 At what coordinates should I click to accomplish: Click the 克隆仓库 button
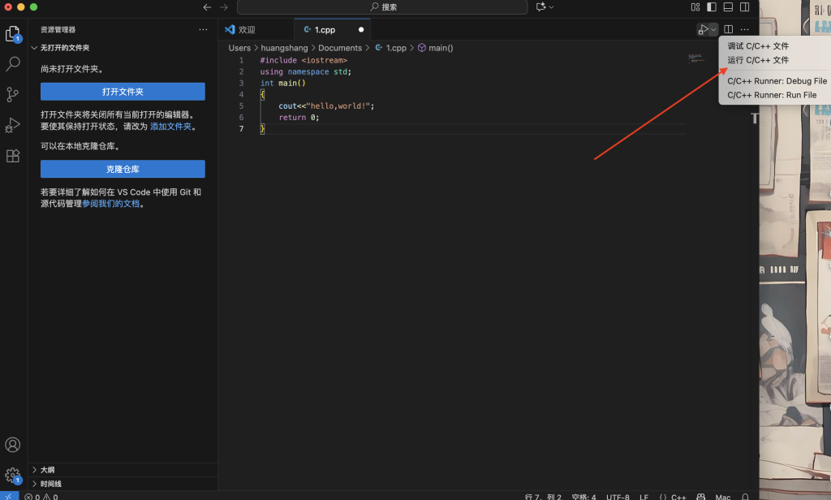[123, 169]
